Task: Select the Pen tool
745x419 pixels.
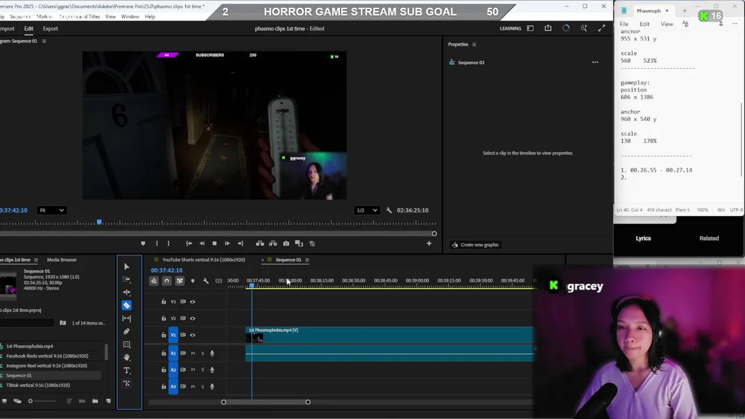Action: click(x=126, y=331)
